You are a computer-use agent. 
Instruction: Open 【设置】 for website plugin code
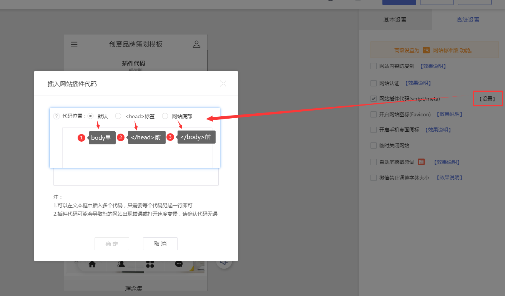[487, 99]
